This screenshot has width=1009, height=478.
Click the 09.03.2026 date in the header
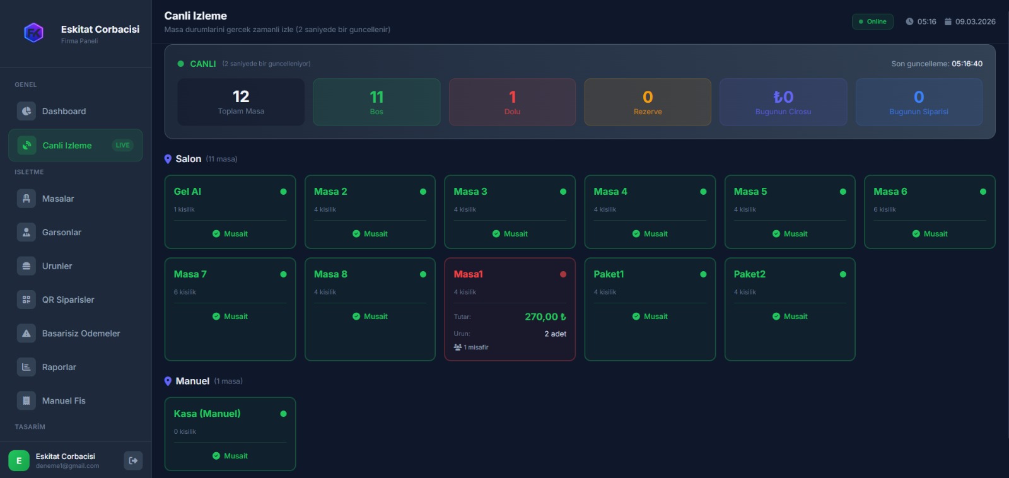(975, 21)
